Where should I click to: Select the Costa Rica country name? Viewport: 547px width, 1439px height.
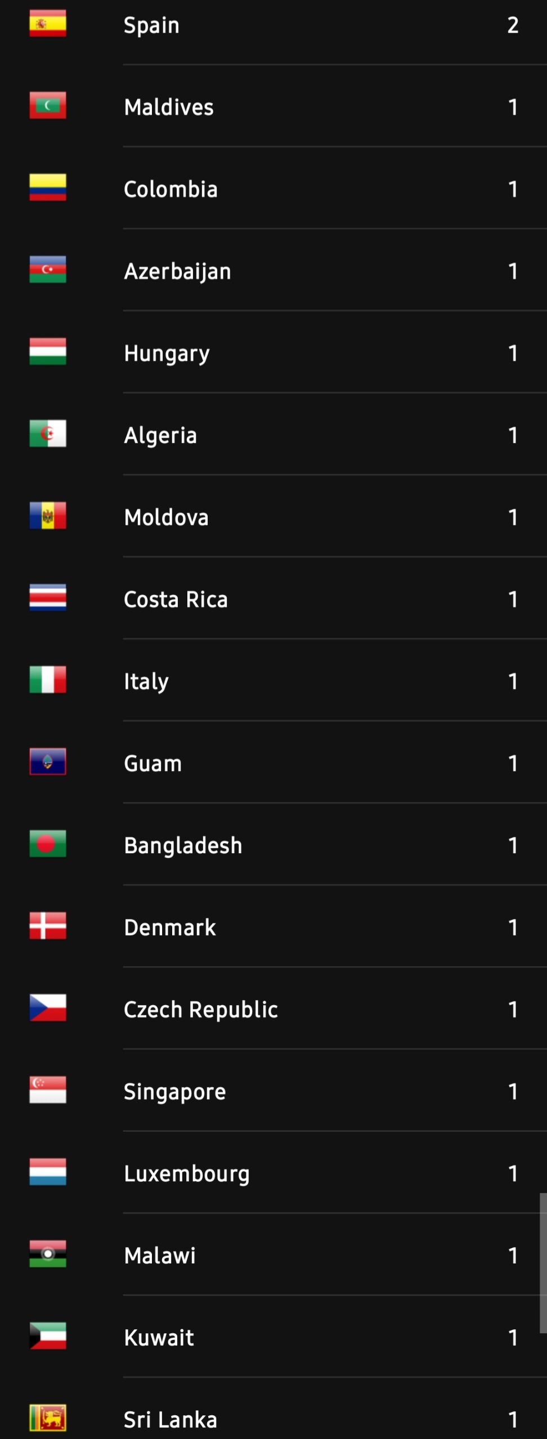176,599
